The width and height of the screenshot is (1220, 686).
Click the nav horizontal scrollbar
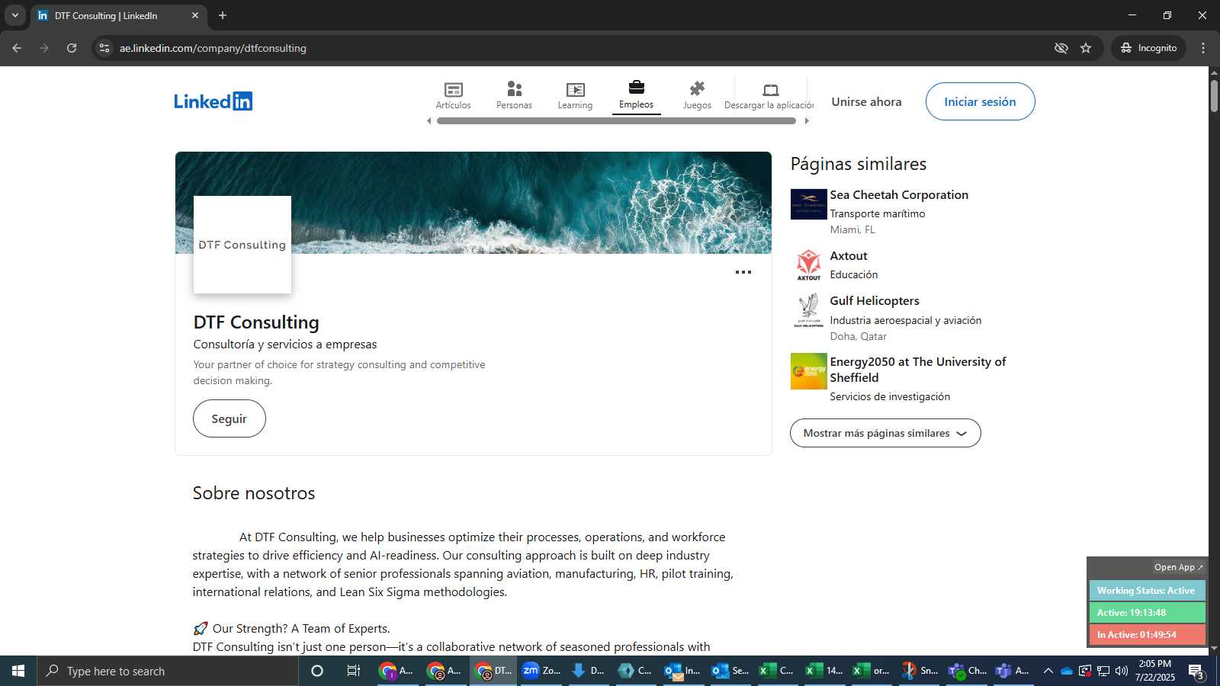click(x=616, y=120)
